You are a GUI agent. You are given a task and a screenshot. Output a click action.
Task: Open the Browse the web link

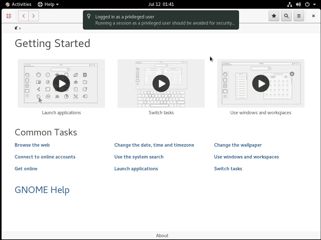pos(32,145)
